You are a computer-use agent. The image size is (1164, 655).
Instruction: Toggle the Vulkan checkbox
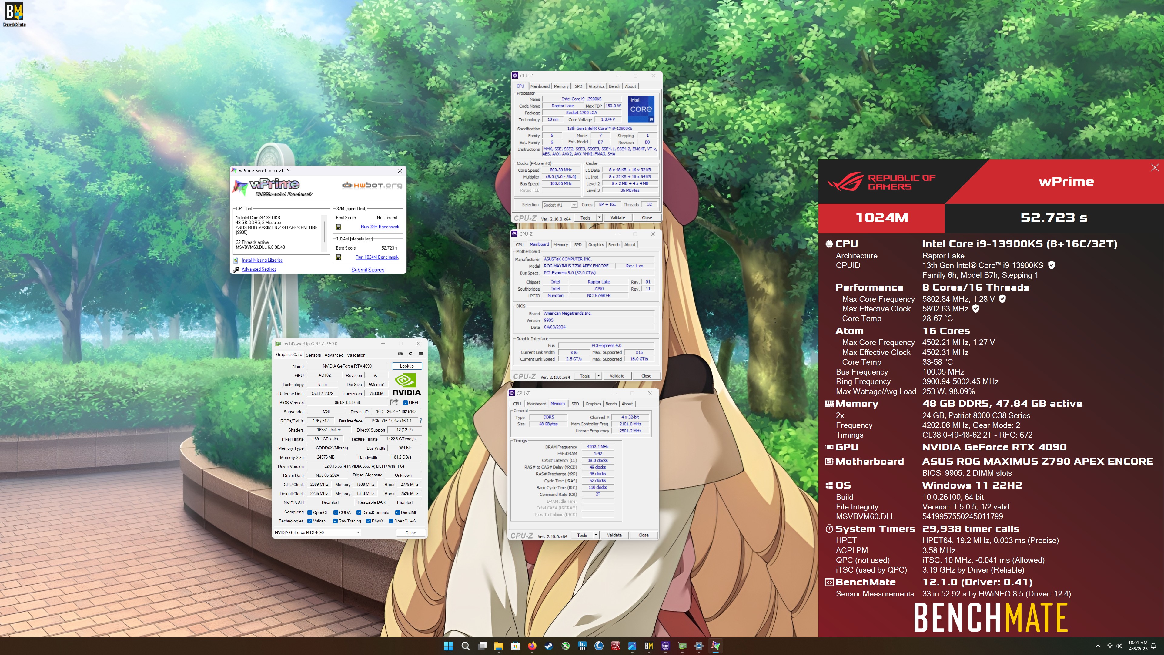click(x=310, y=521)
